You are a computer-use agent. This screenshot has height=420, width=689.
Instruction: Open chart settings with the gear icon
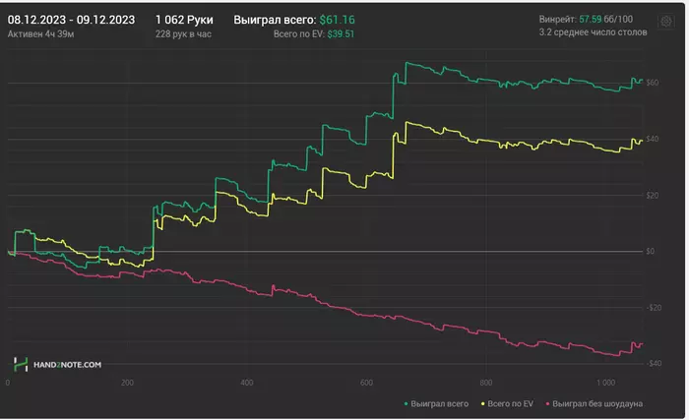coord(665,20)
